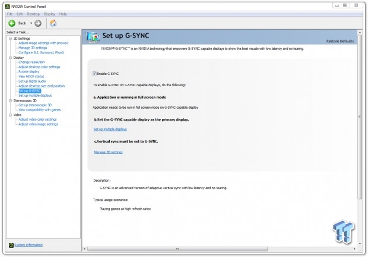Click the 3D Settings category label
This screenshot has width=368, height=258.
[21, 38]
